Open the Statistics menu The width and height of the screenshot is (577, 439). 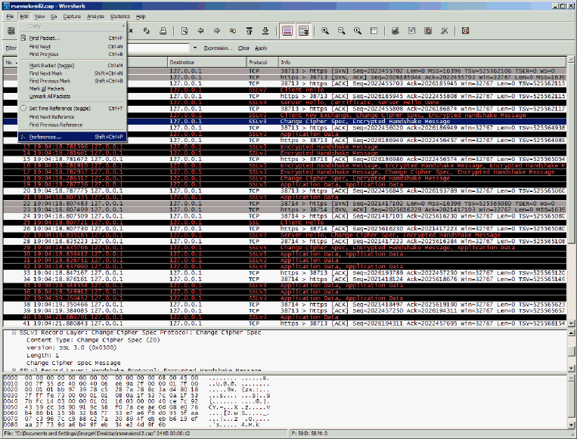point(120,16)
